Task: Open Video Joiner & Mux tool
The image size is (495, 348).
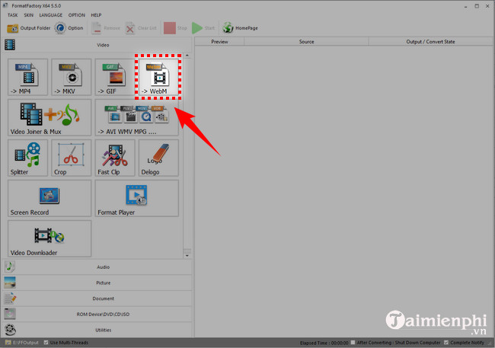Action: 49,117
